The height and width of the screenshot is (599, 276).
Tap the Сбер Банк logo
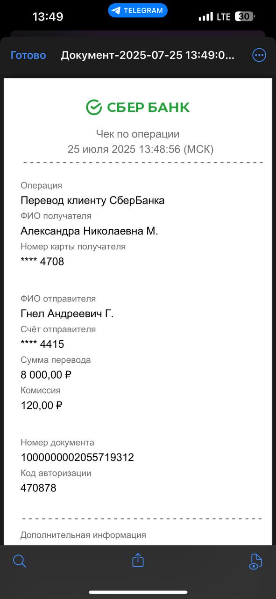coord(138,107)
